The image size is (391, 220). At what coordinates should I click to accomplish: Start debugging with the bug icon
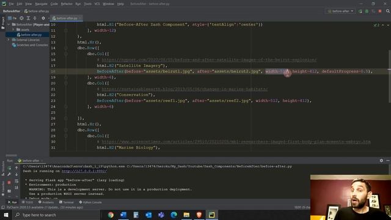point(367,11)
